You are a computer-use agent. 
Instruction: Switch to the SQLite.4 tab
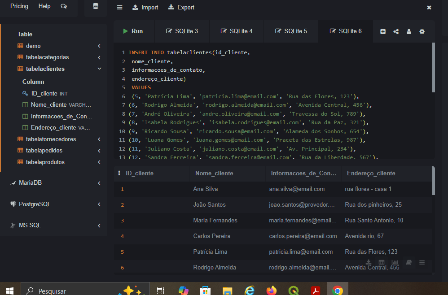pos(237,31)
